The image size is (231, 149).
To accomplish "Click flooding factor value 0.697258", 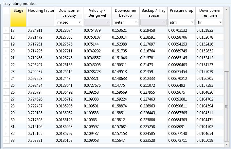I will point(41,79).
